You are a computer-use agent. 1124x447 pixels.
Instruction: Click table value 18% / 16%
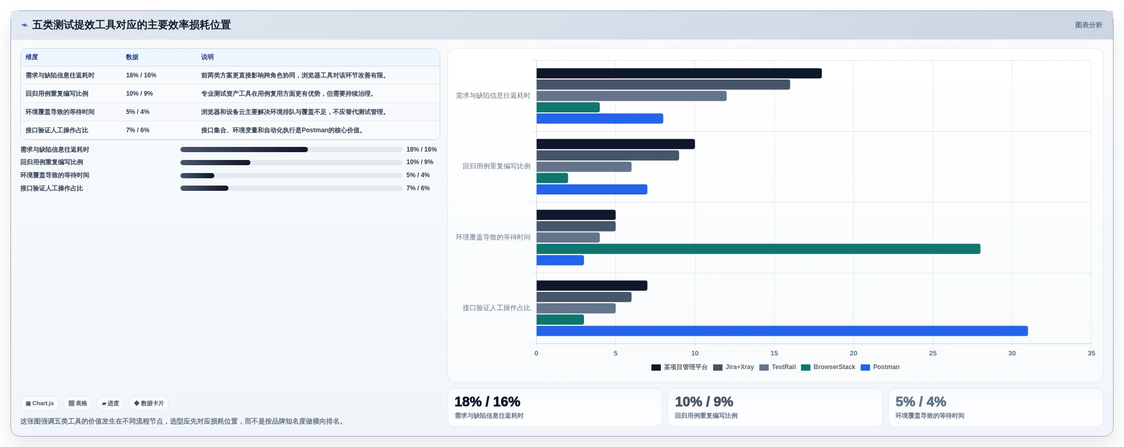(x=141, y=75)
